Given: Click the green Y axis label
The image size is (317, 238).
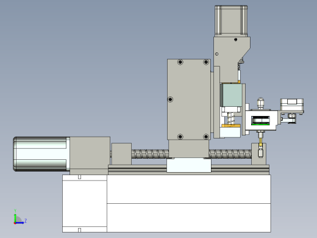Looking at the screenshot, I should 15,211.
